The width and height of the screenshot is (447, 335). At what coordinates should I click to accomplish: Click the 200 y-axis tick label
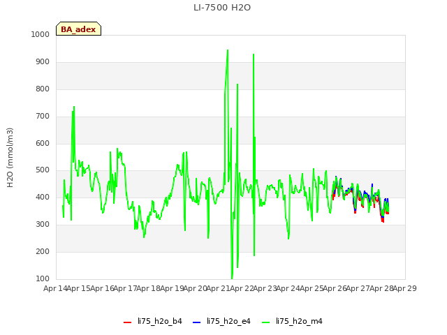[x=43, y=251]
